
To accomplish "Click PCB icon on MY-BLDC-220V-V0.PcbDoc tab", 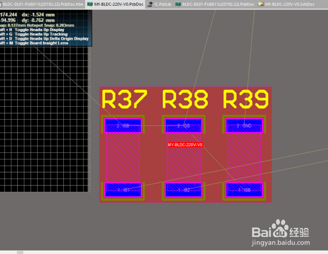I will 90,4.
